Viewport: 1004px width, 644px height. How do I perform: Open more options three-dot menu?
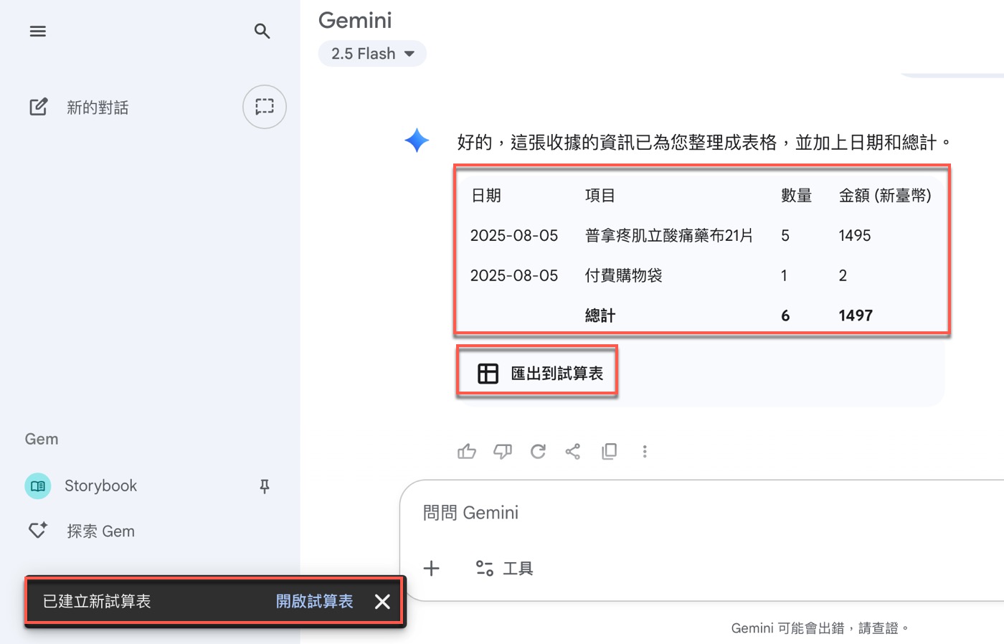point(645,451)
